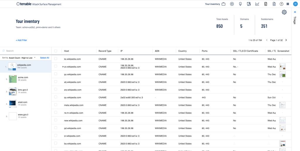This screenshot has width=300, height=151.
Task: Open the document icon in top bar
Action: click(274, 4)
